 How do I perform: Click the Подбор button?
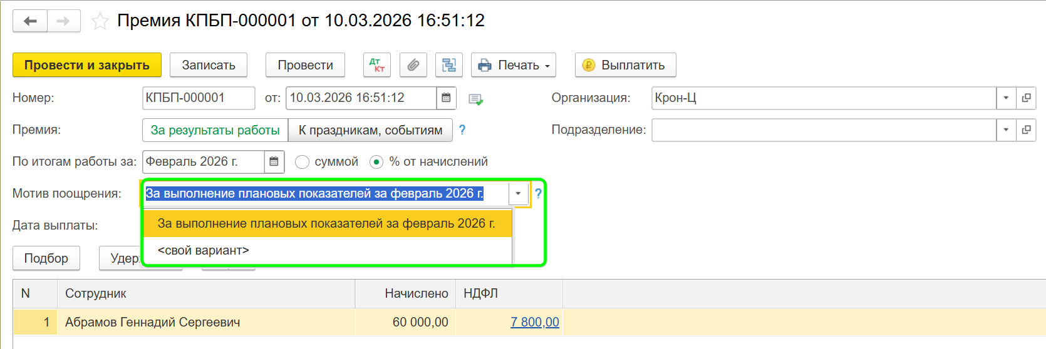point(46,258)
